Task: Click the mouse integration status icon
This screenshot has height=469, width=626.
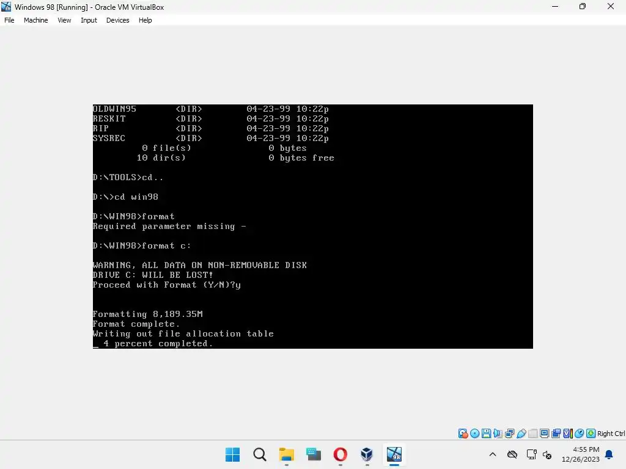Action: tap(580, 434)
